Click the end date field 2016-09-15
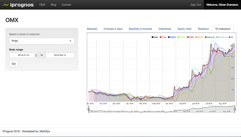Screen dimensions: 241x137 pyautogui.click(x=60, y=55)
